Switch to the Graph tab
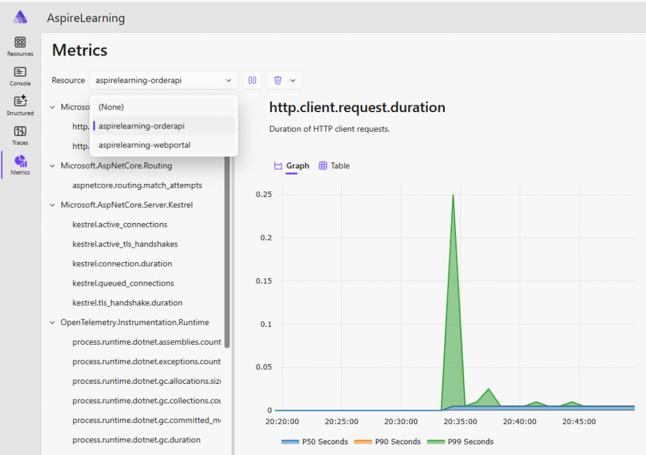Image resolution: width=646 pixels, height=455 pixels. coord(291,166)
